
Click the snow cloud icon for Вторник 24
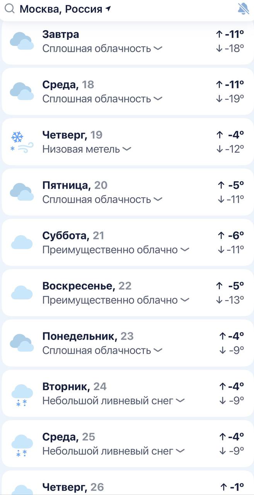pyautogui.click(x=22, y=394)
